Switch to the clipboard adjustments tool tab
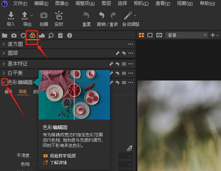Viewport: 221px width, 171px height. click(x=60, y=35)
